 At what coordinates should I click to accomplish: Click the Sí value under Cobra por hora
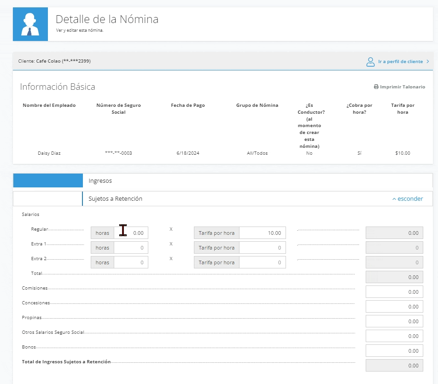[359, 153]
